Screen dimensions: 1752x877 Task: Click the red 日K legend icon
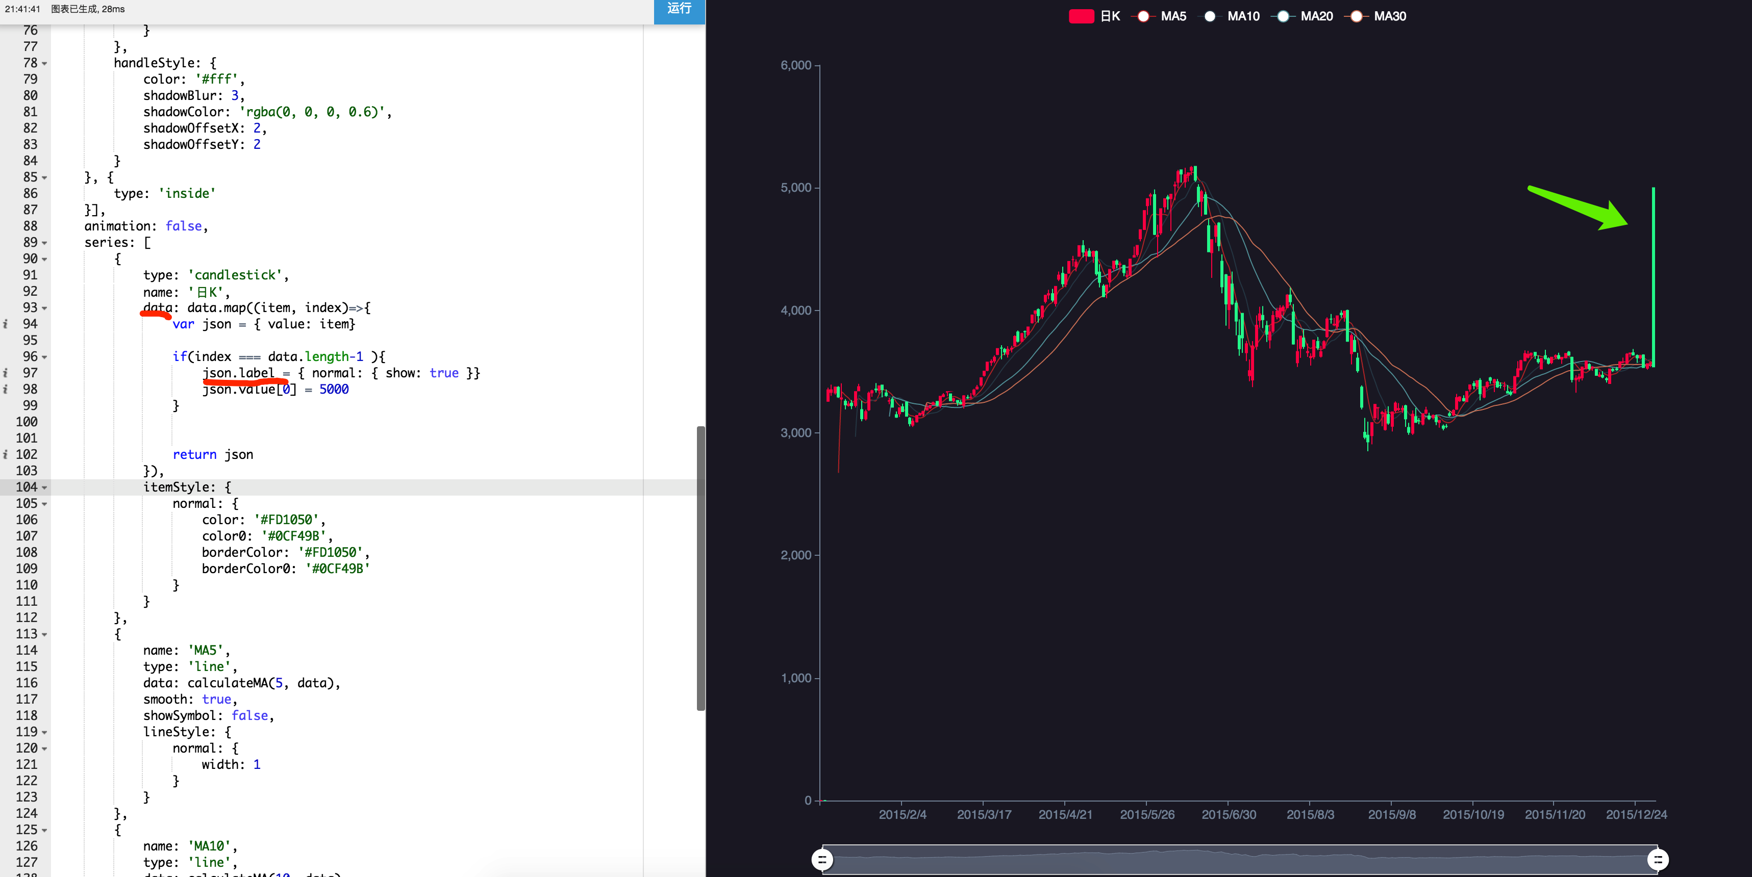[x=1081, y=16]
